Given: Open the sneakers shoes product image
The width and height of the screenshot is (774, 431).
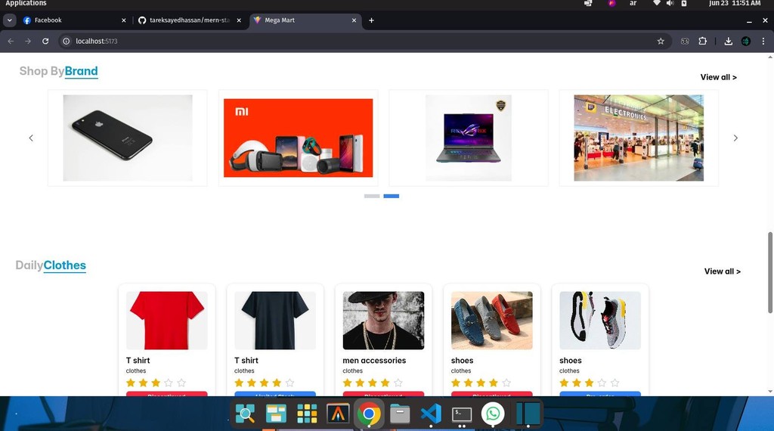Looking at the screenshot, I should click(600, 321).
